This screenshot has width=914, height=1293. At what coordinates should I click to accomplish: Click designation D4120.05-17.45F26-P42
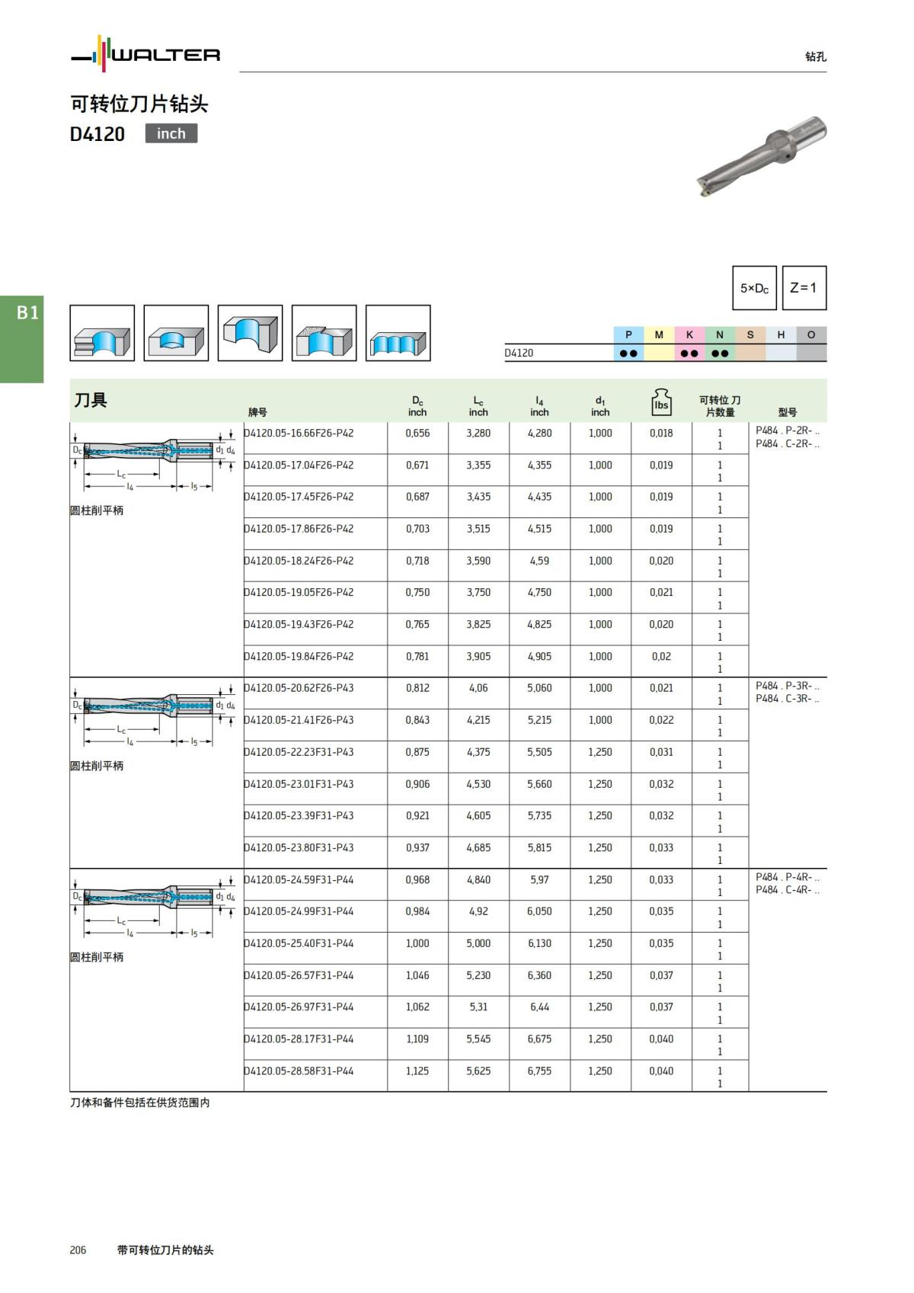tap(299, 497)
